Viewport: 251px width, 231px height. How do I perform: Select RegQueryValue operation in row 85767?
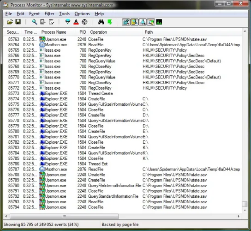102,61
